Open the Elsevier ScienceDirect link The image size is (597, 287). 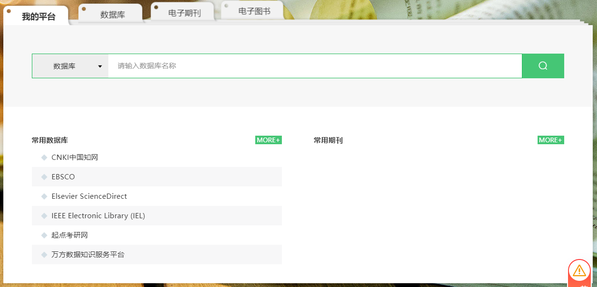coord(89,196)
